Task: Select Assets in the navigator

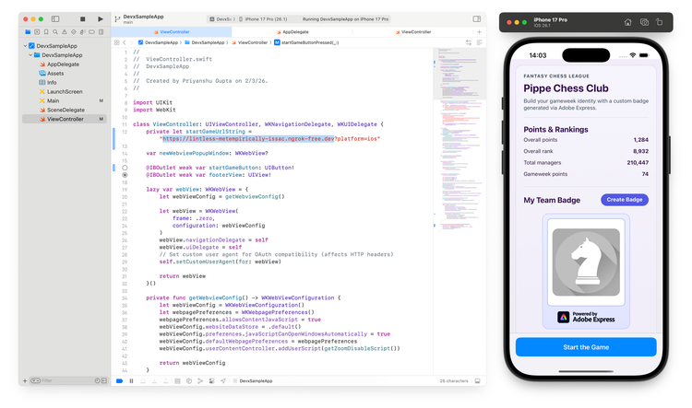Action: tap(55, 73)
